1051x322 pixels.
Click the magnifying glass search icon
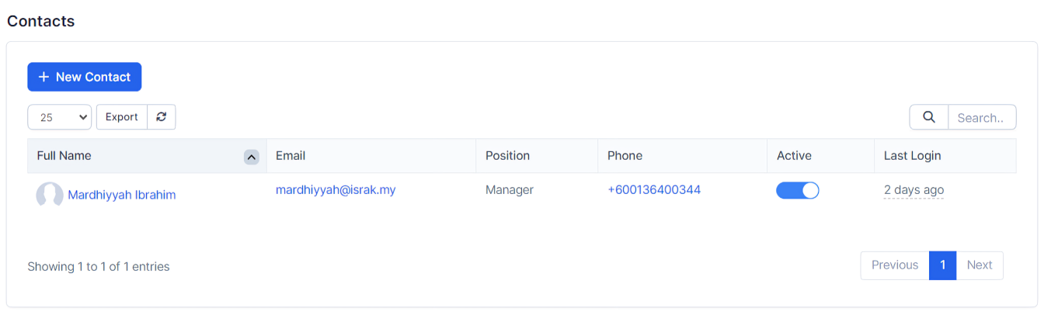click(929, 117)
